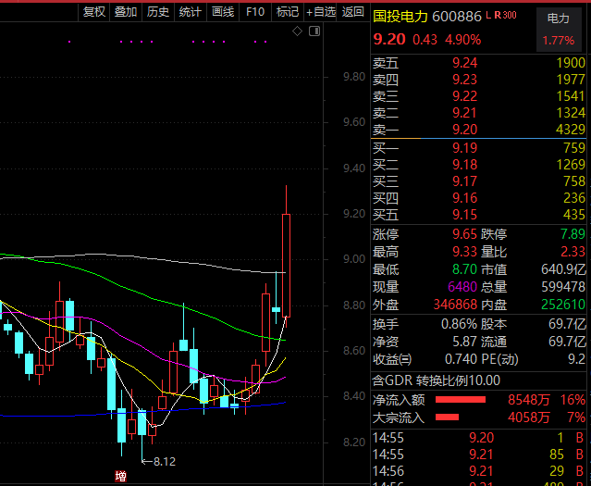Open the 叠加 overlay option

click(x=126, y=11)
